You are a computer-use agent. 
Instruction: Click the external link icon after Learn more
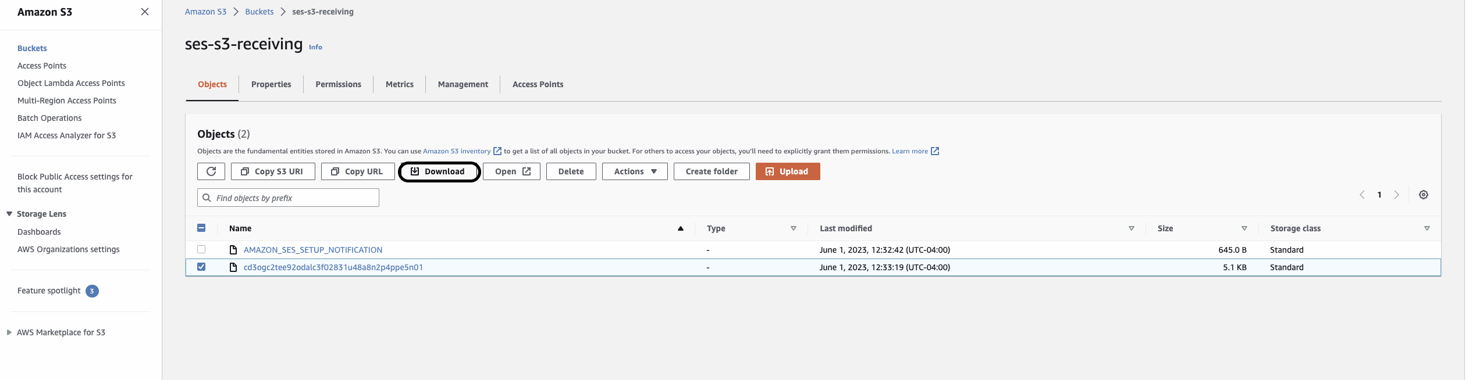(x=935, y=151)
